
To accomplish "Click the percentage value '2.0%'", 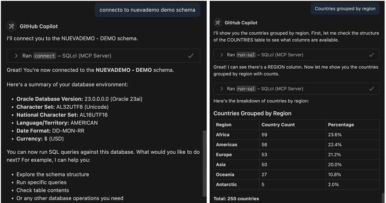I will [x=334, y=185].
